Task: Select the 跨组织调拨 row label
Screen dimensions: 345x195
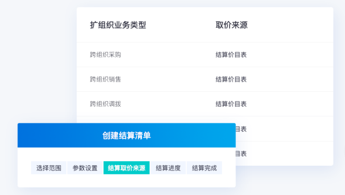Action: coord(105,104)
